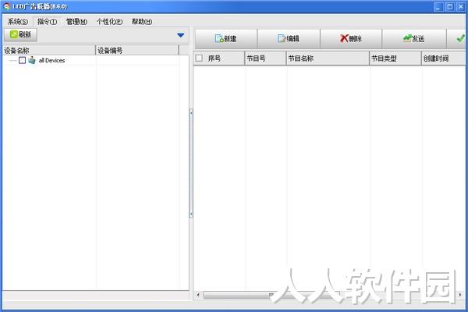Click the green checkmark toolbar button
The height and width of the screenshot is (312, 468).
[x=458, y=38]
